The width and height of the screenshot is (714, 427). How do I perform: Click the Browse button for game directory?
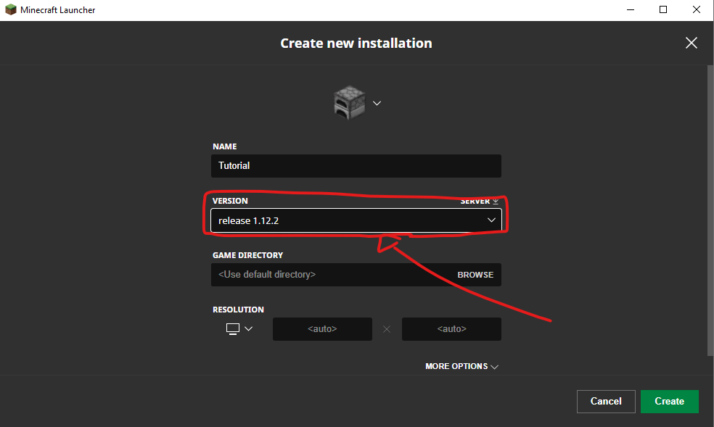click(475, 275)
